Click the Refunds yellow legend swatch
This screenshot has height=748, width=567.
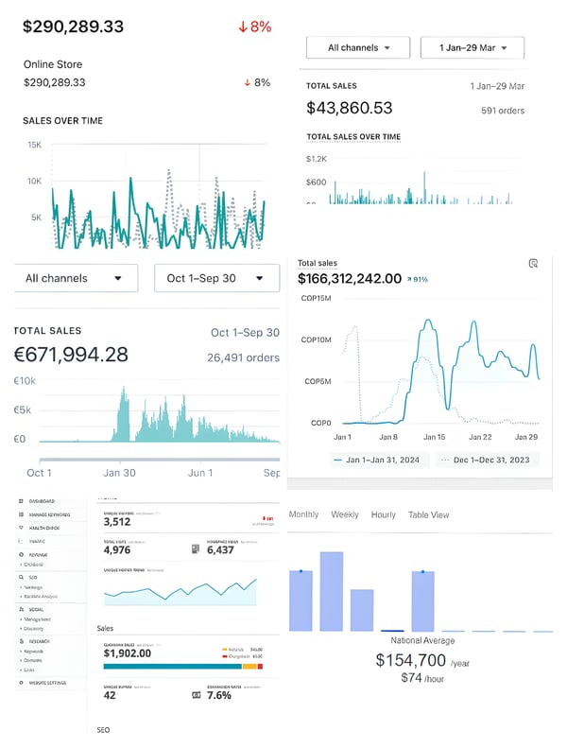pyautogui.click(x=225, y=650)
